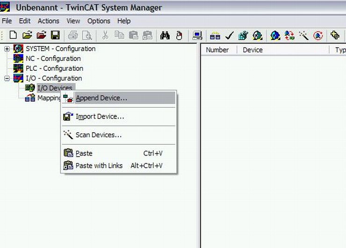Select the I/O Devices tree item

(55, 88)
